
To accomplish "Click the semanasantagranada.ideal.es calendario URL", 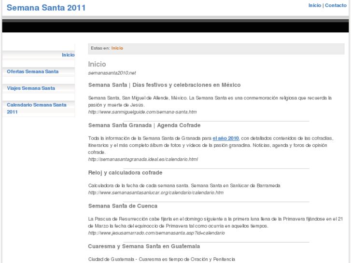I will click(143, 159).
